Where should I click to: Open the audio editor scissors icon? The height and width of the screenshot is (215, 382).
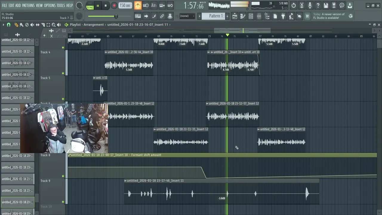click(x=302, y=5)
